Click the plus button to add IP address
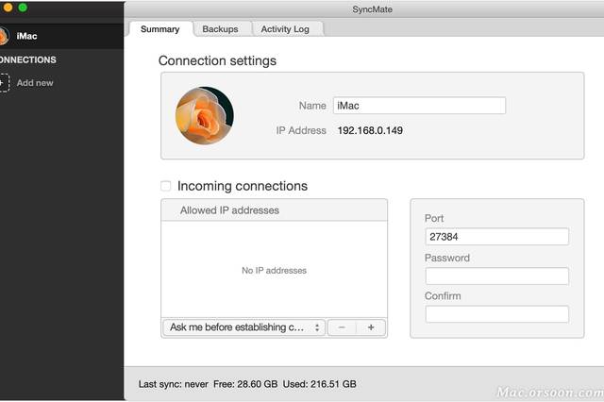Viewport: 604px width, 402px height. pos(371,327)
